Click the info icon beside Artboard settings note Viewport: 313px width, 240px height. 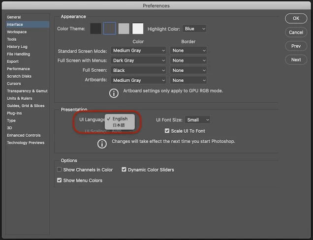pyautogui.click(x=114, y=93)
